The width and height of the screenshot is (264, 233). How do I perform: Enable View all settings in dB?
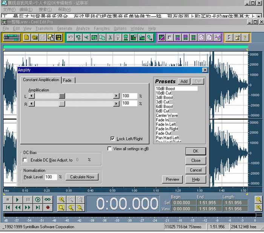pos(109,149)
